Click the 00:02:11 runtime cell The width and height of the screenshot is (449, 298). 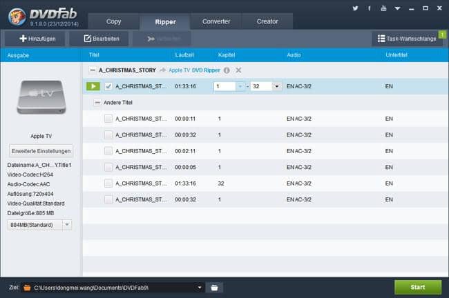(x=185, y=151)
